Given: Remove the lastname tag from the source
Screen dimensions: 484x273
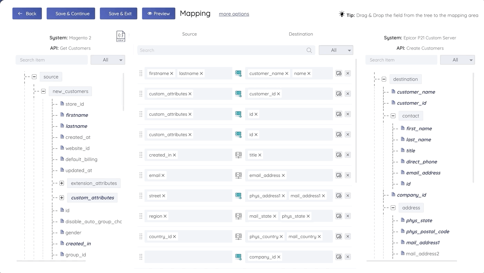Looking at the screenshot, I should coord(201,73).
